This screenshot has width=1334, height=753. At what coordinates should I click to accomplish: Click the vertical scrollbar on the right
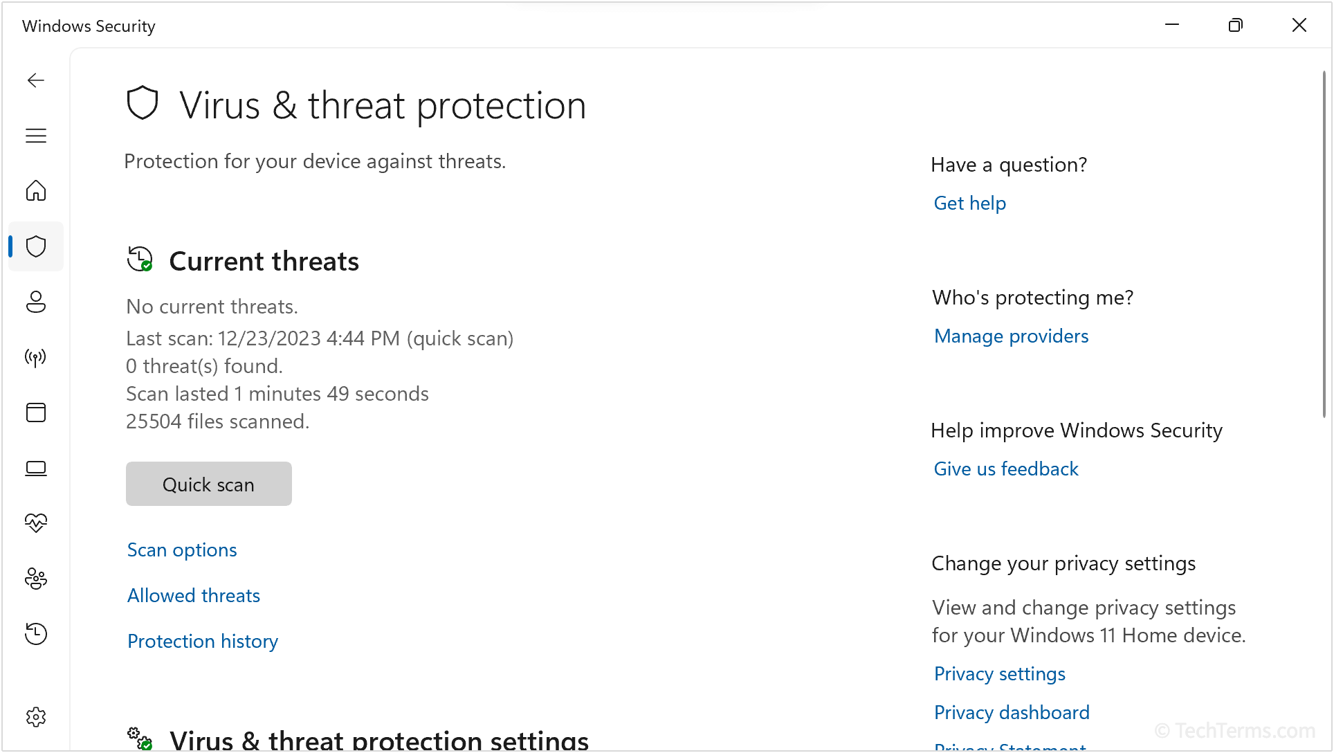(x=1324, y=242)
